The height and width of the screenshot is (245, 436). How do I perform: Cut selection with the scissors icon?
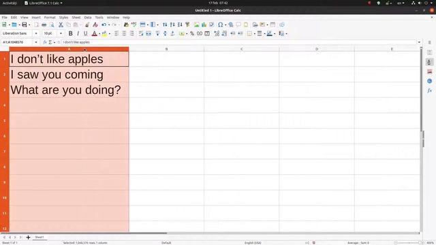pyautogui.click(x=61, y=24)
